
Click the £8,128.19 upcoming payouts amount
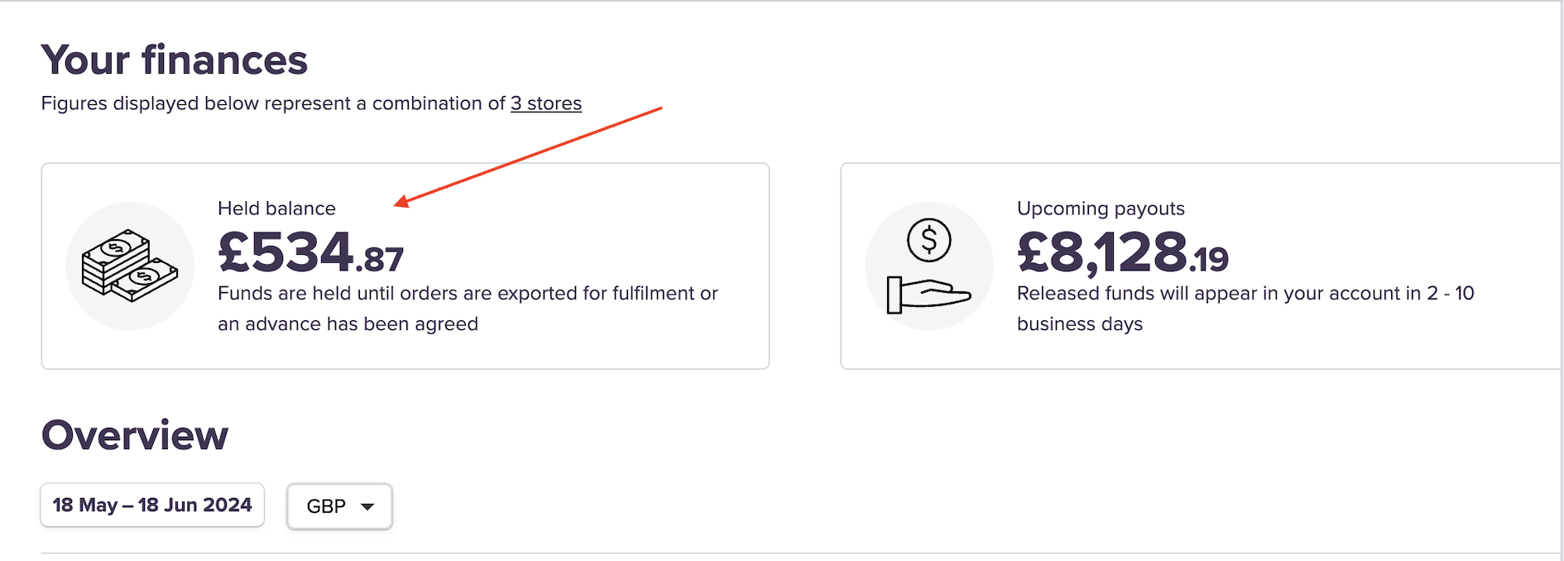pyautogui.click(x=1122, y=252)
